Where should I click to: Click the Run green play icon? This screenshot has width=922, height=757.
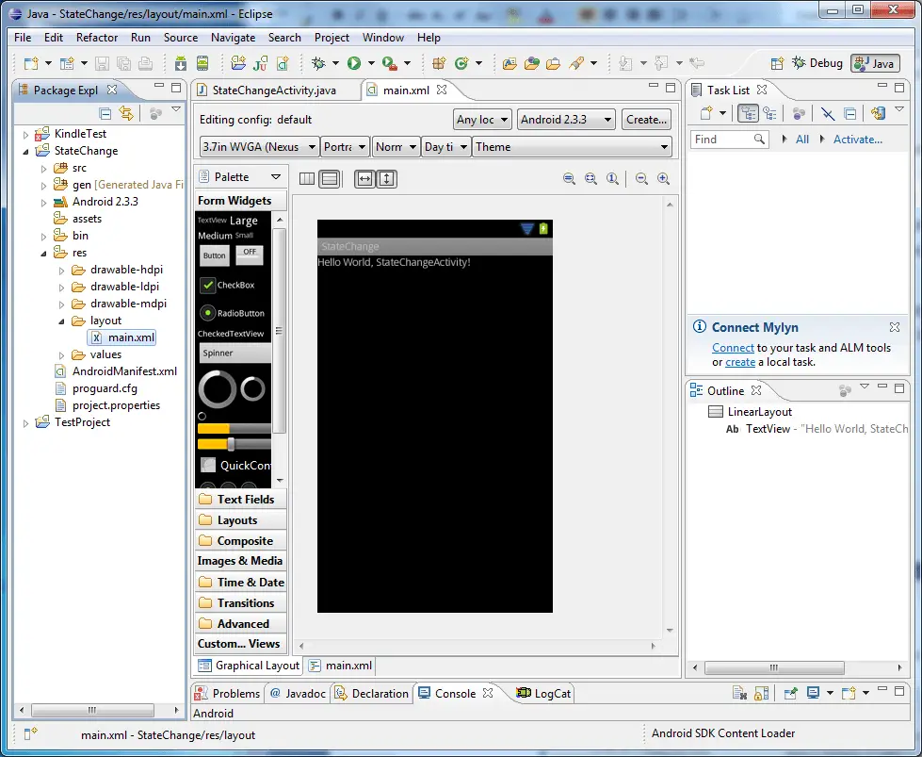(x=352, y=62)
